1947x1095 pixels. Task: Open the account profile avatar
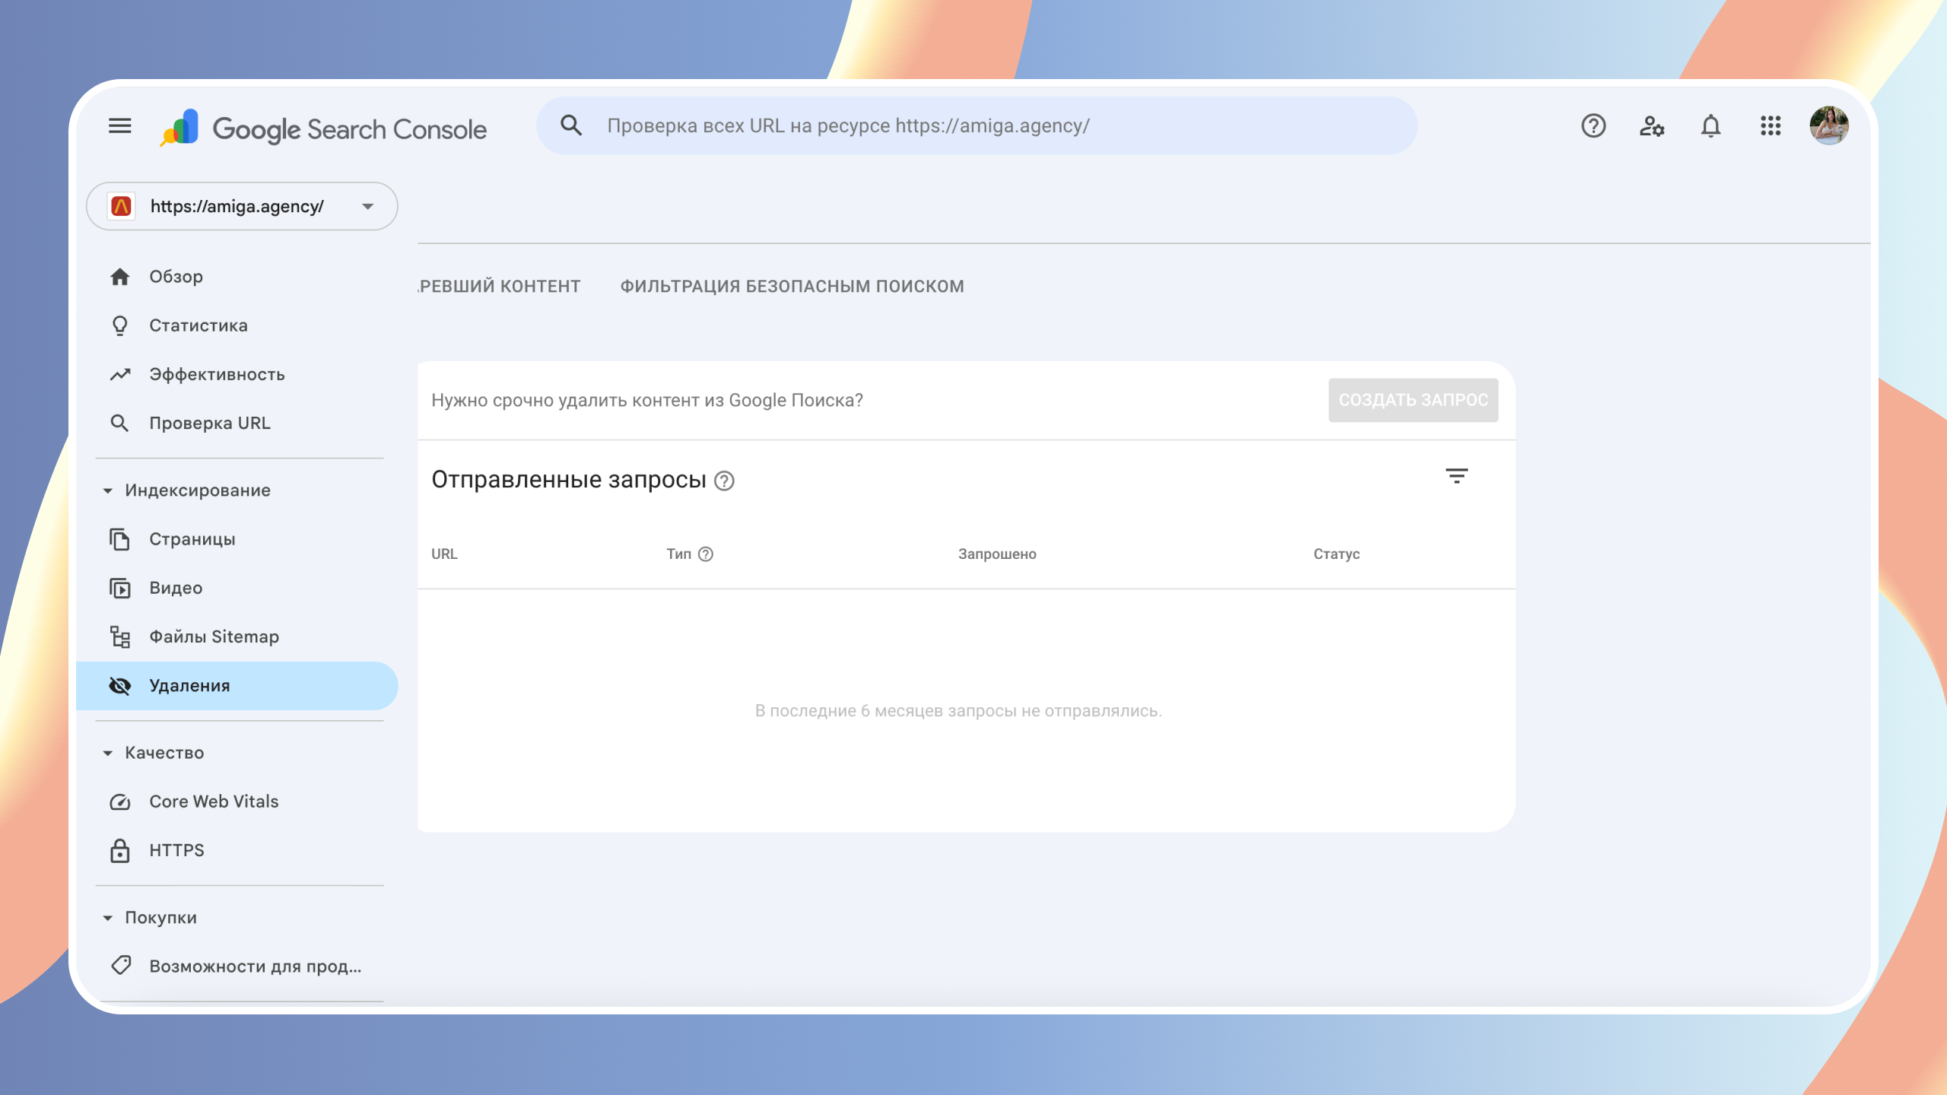[x=1828, y=125]
